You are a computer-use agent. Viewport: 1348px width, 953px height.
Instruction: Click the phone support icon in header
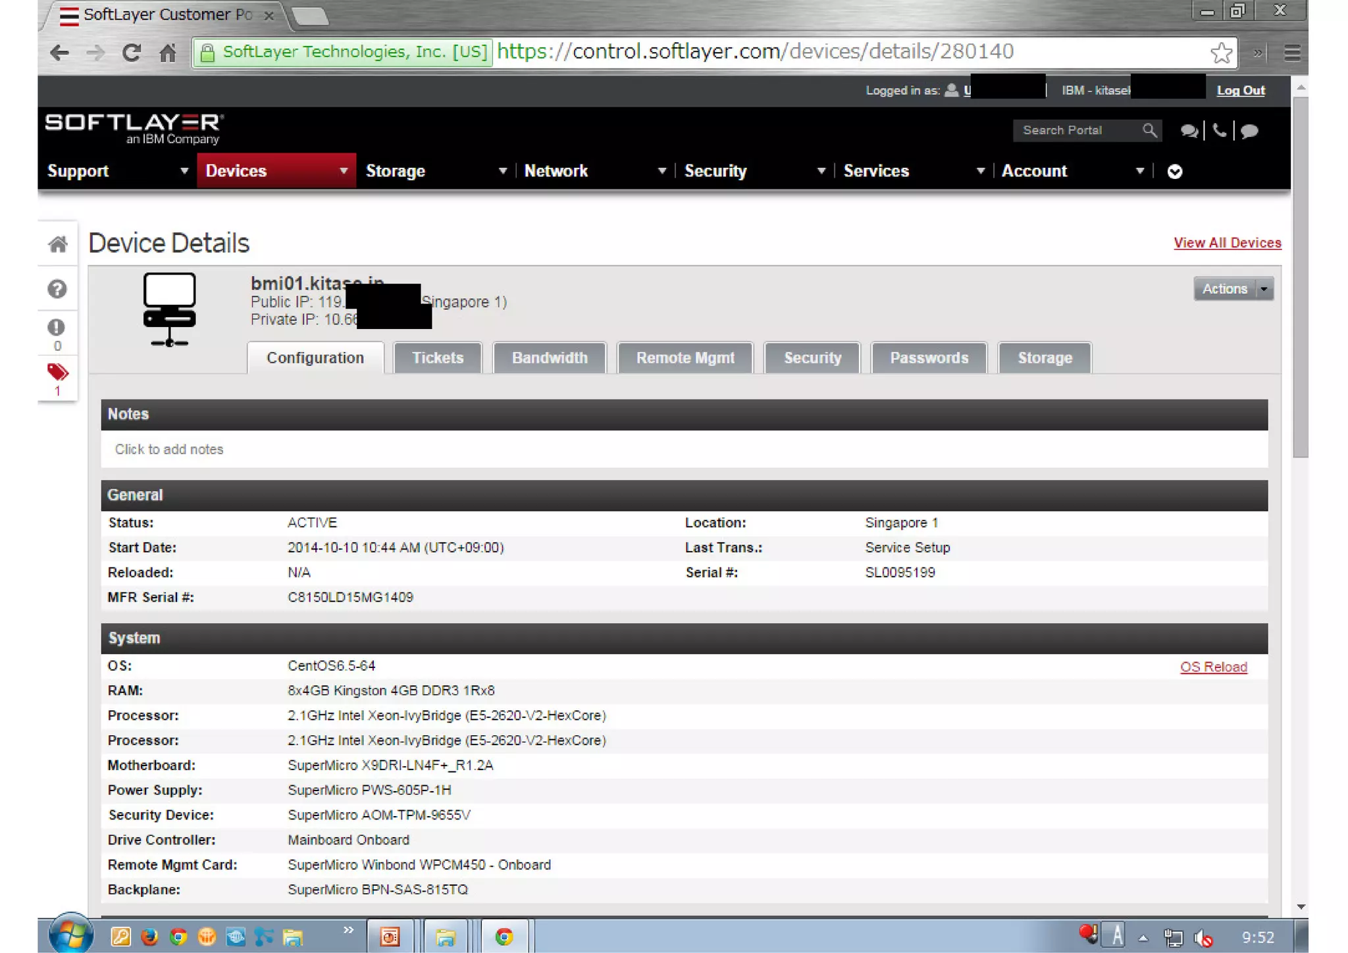(1220, 130)
